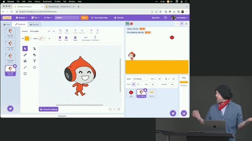Switch to the Code tab

pos(7,24)
